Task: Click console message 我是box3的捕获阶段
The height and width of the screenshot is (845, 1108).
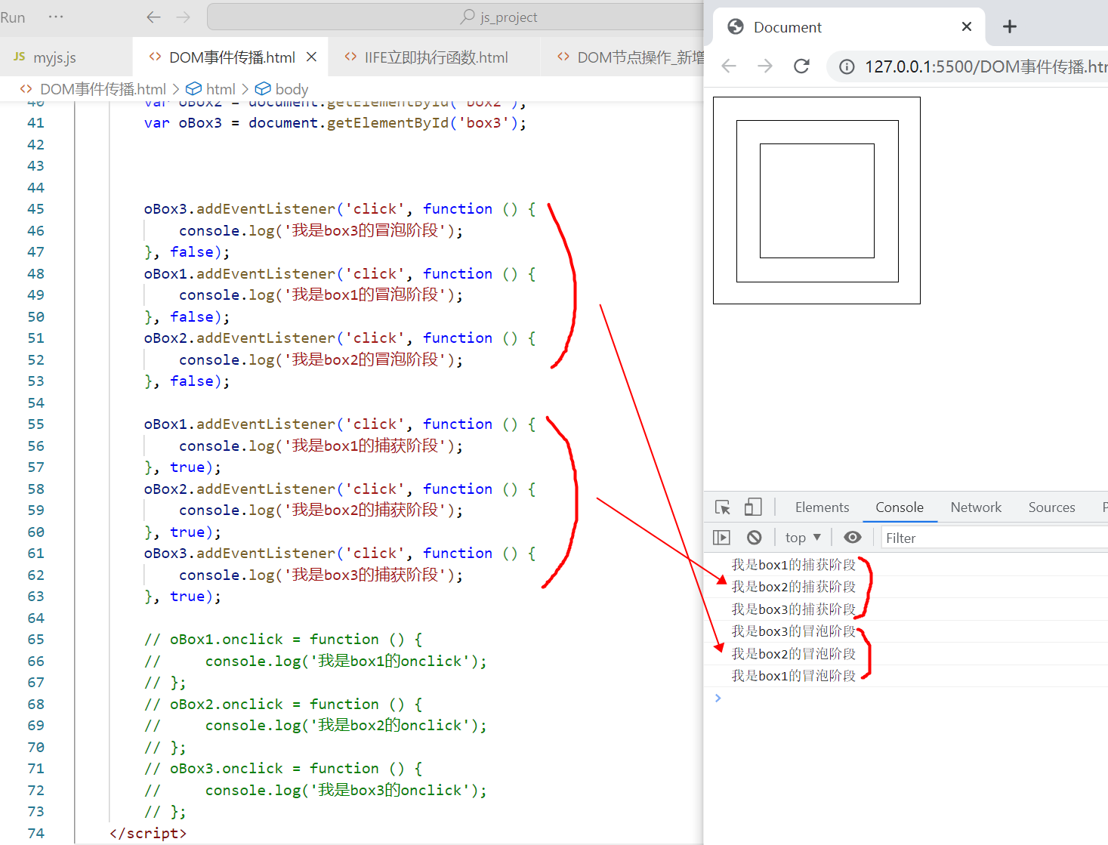Action: [793, 609]
